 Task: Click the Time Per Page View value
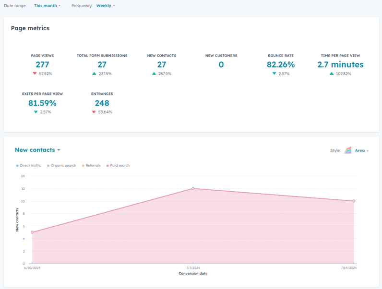click(340, 65)
